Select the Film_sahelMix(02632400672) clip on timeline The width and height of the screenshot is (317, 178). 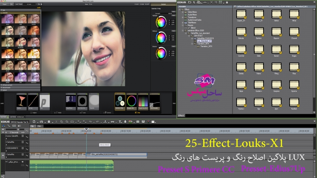116,154
